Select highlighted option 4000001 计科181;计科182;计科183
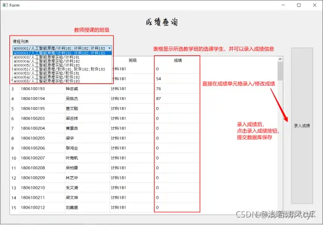This screenshot has height=225, width=323. pyautogui.click(x=62, y=53)
